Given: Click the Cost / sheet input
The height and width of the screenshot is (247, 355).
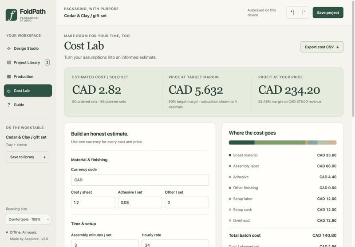Looking at the screenshot, I should point(93,203).
